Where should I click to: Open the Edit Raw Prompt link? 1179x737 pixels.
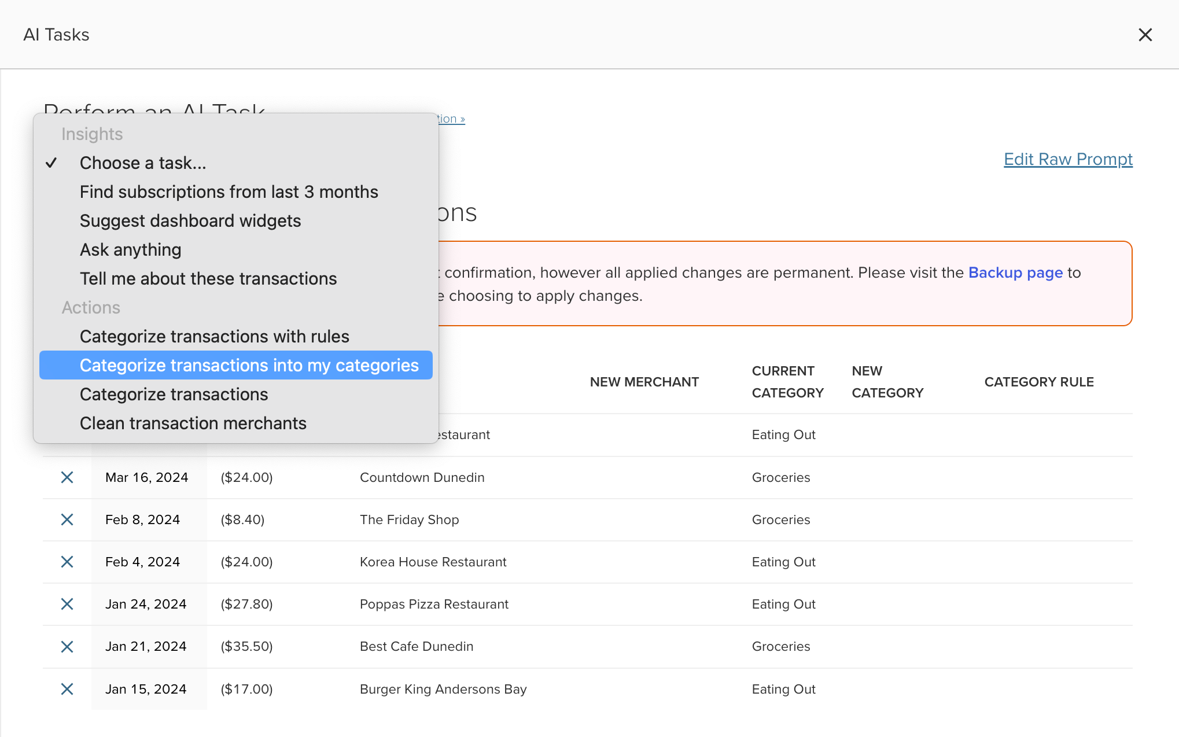pyautogui.click(x=1067, y=159)
